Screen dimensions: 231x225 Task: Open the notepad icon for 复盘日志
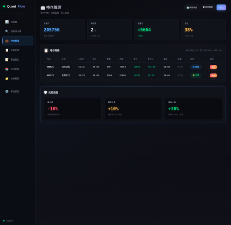click(x=7, y=60)
